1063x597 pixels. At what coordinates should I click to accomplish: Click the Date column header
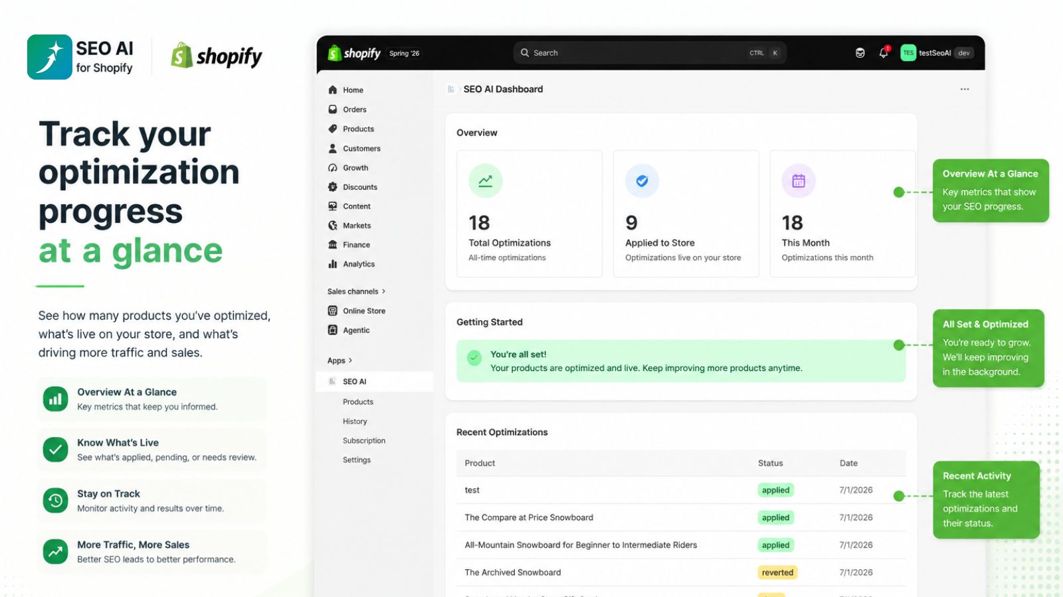pos(848,463)
